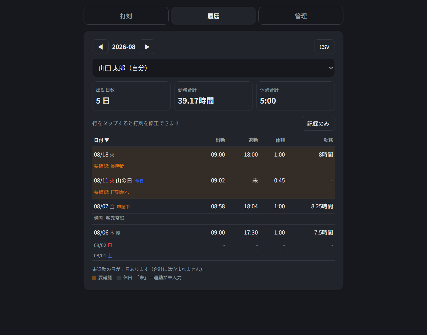Toggle the 記録のみ filter
This screenshot has width=427, height=335.
tap(318, 123)
